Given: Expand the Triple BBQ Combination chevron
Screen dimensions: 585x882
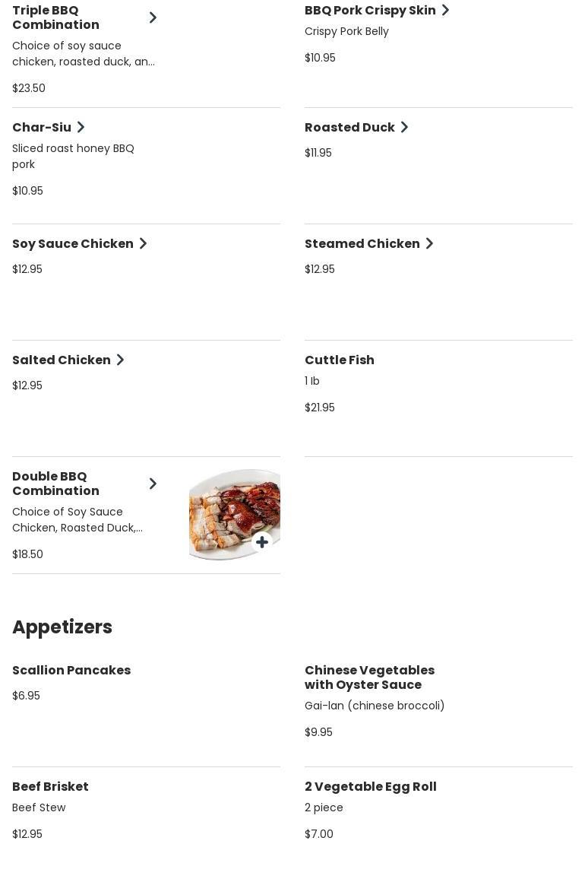Looking at the screenshot, I should pyautogui.click(x=153, y=17).
